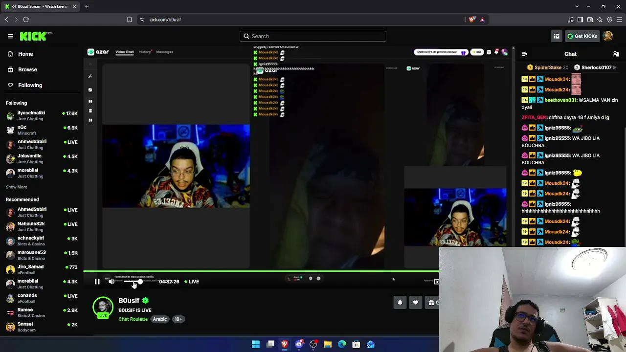Screen dimensions: 626x352
Task: Open File Explorer from the taskbar
Action: click(328, 345)
